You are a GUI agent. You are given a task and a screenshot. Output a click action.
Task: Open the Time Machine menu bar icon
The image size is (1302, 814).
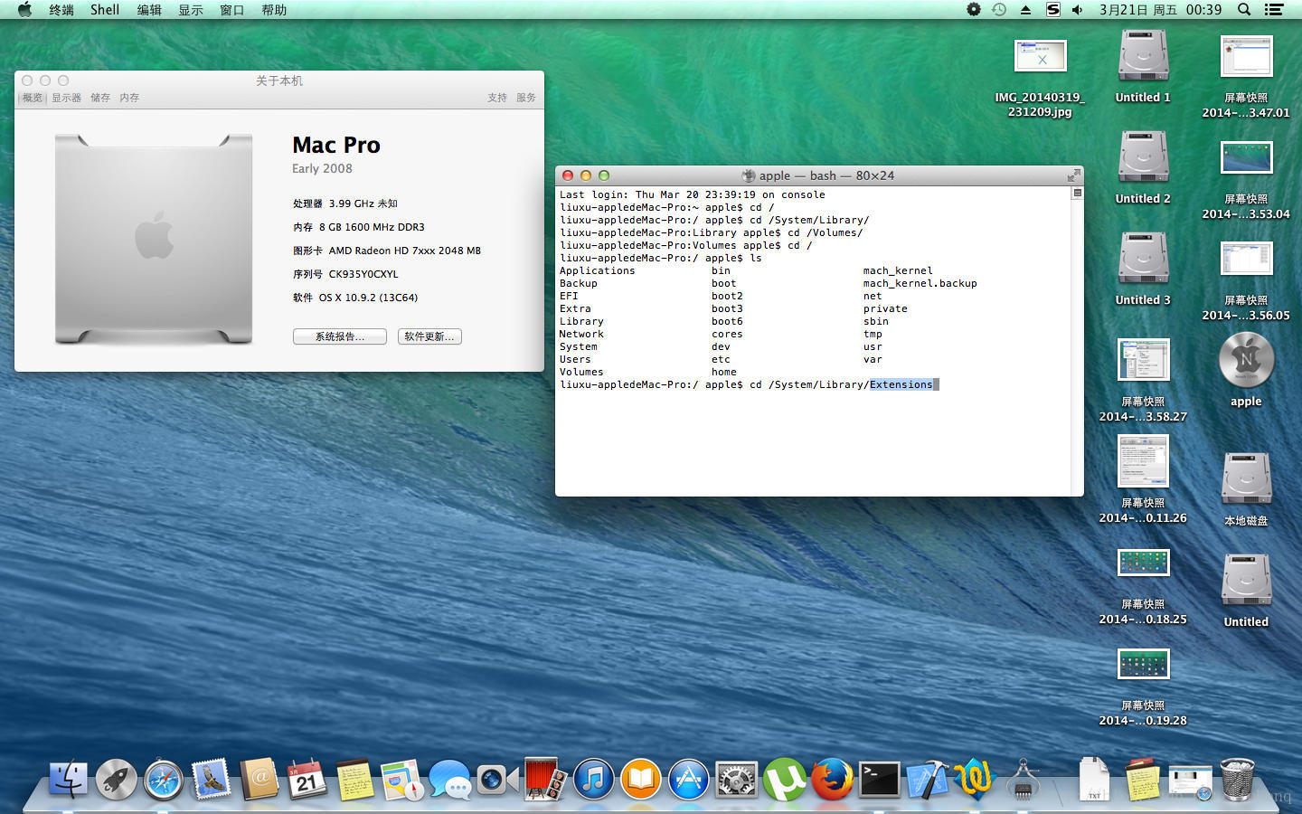pyautogui.click(x=999, y=10)
